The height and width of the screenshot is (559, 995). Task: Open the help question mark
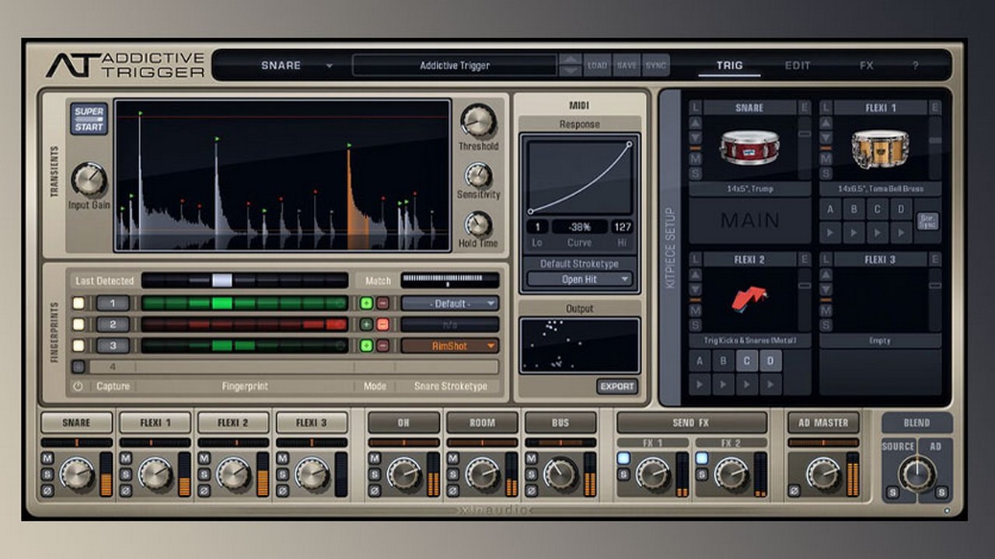(x=915, y=66)
